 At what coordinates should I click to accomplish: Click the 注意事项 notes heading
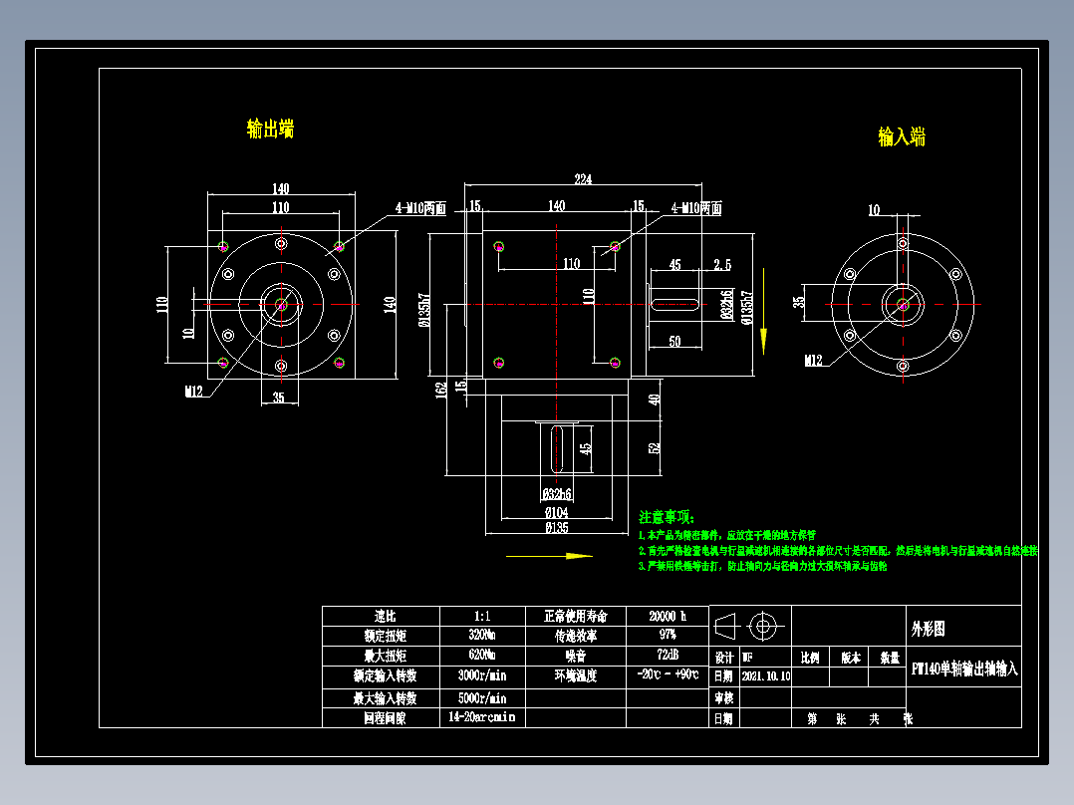click(665, 514)
